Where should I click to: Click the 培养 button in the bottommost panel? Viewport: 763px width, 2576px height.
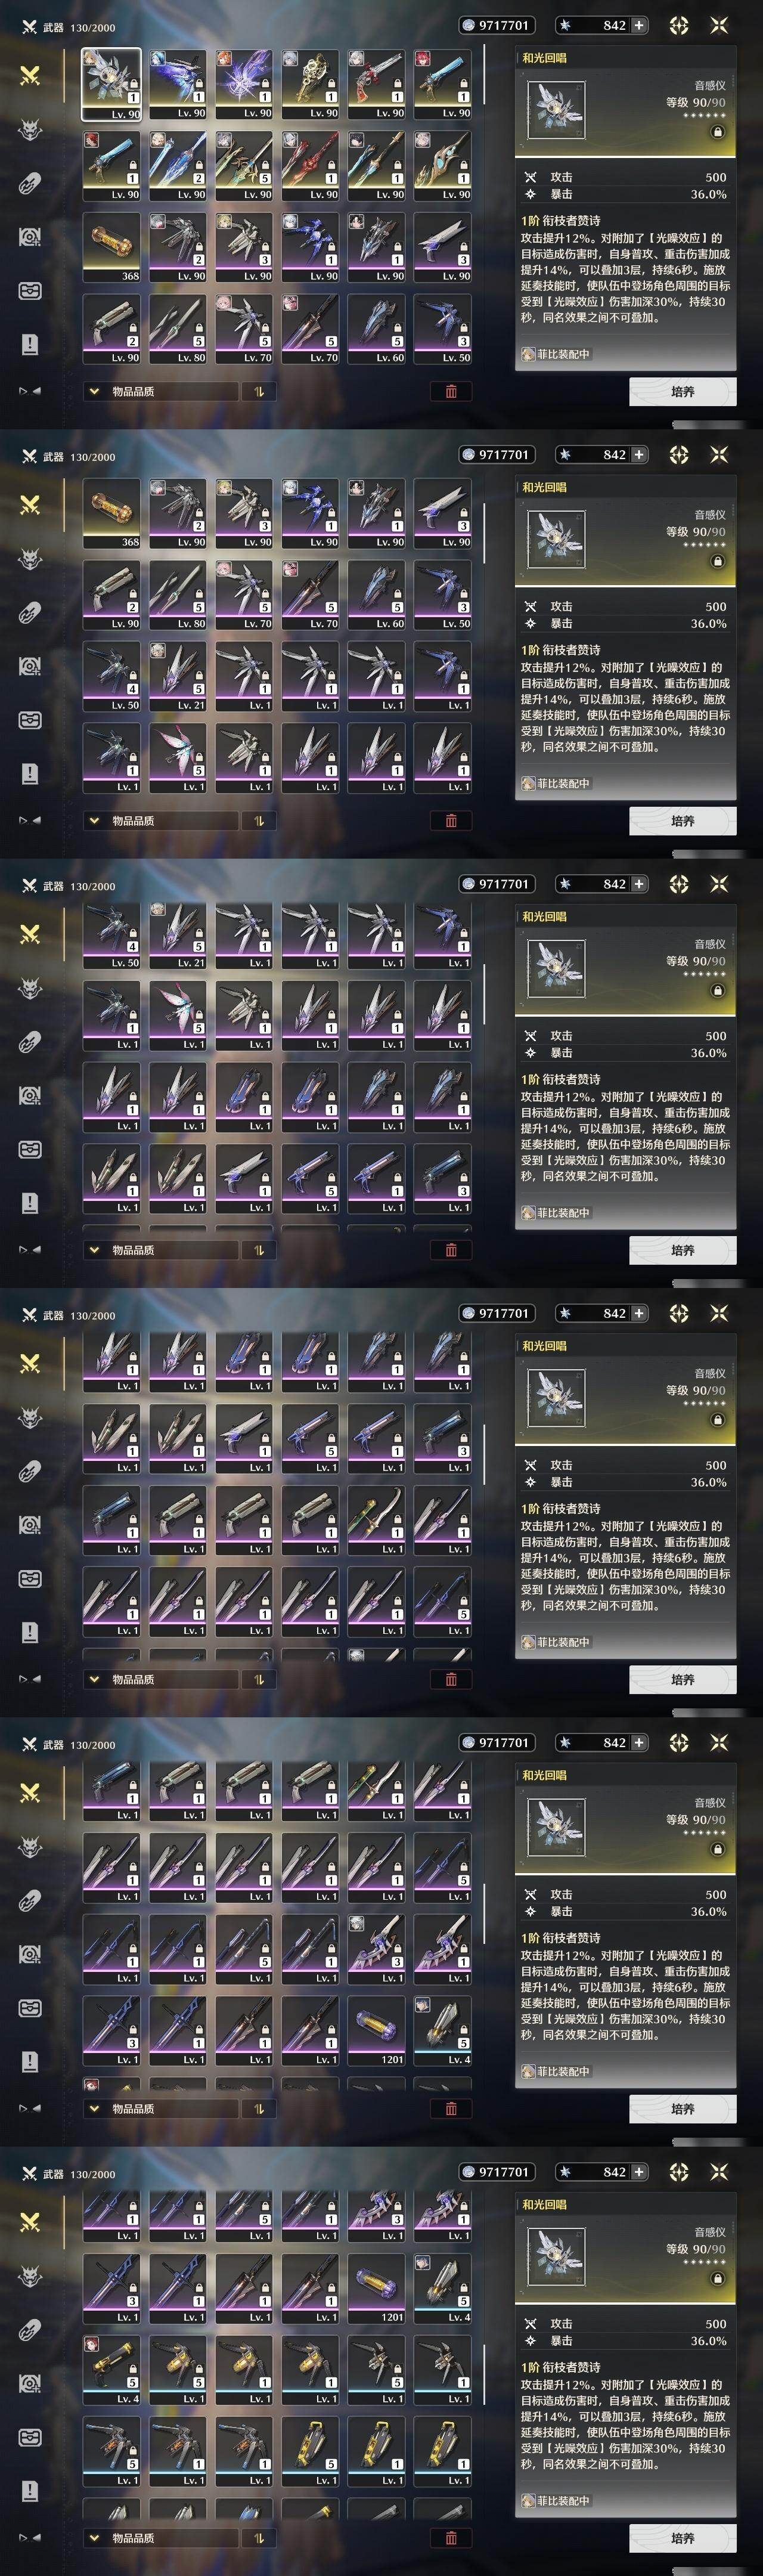pos(683,2538)
